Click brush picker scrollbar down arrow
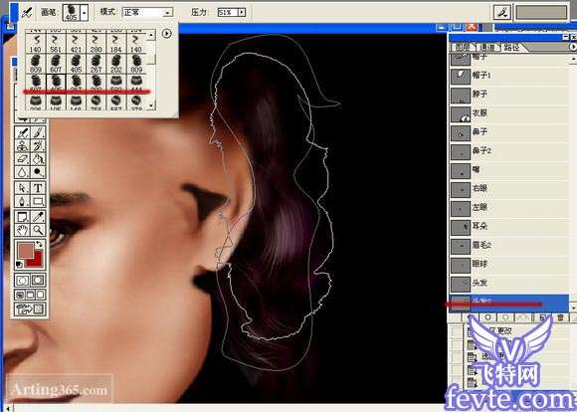 point(151,105)
